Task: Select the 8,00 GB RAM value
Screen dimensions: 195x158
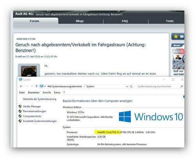Action: coord(101,137)
